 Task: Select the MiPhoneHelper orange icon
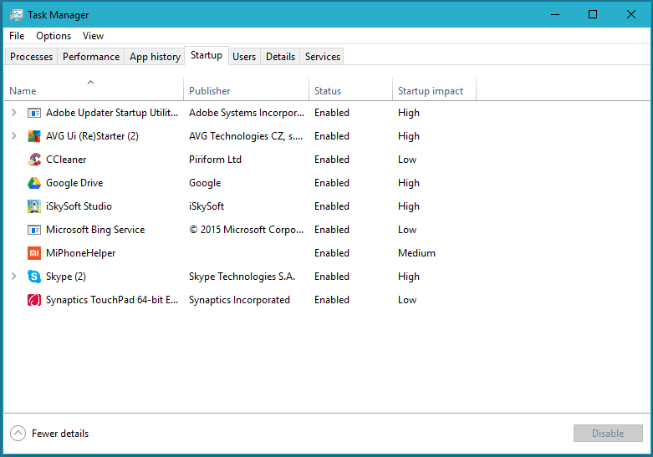[34, 253]
